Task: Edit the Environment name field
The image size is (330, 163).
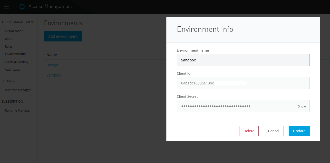Action: (243, 60)
